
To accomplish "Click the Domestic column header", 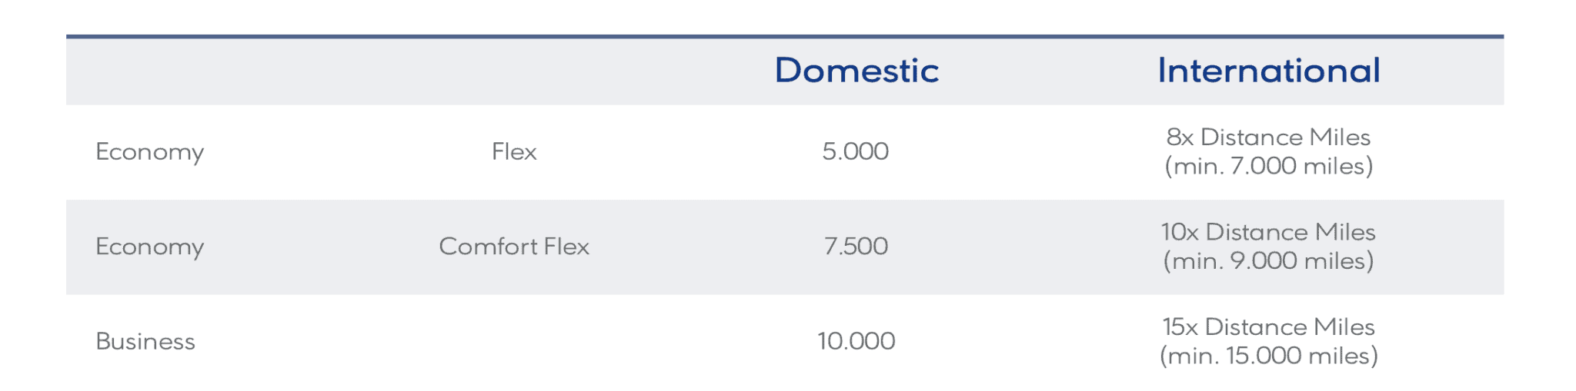I will (x=856, y=71).
